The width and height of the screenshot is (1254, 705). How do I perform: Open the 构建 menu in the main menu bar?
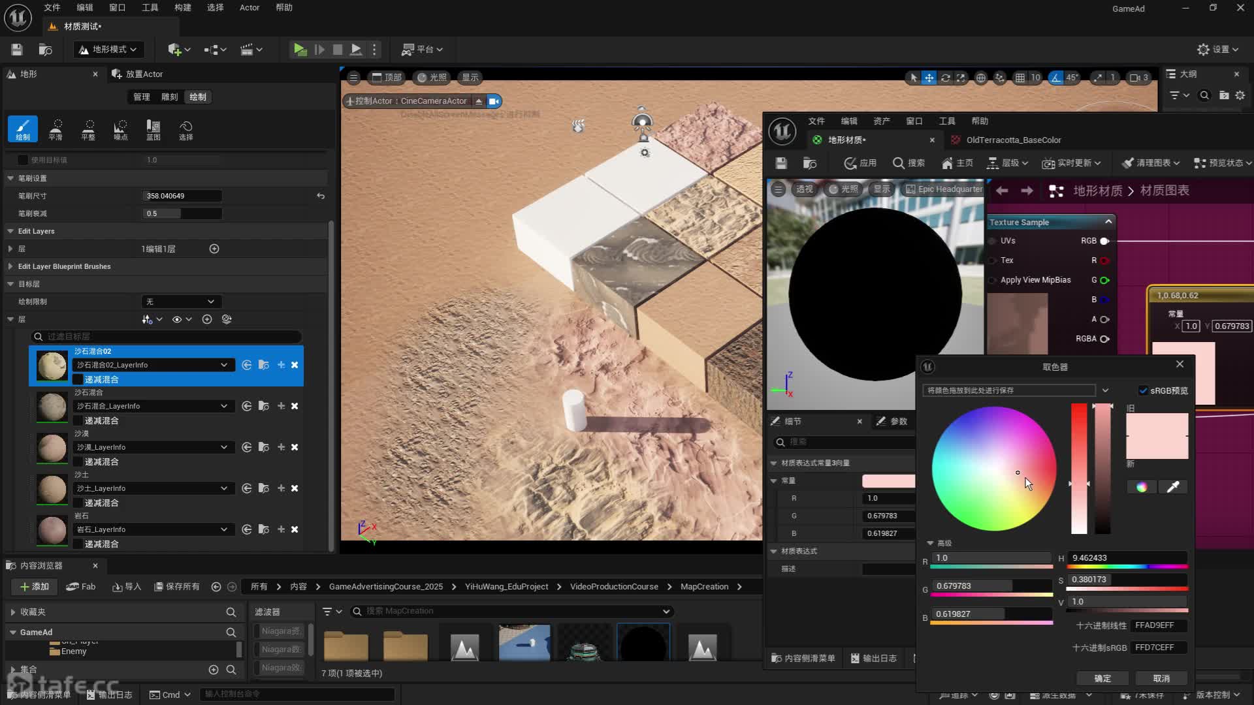point(182,8)
